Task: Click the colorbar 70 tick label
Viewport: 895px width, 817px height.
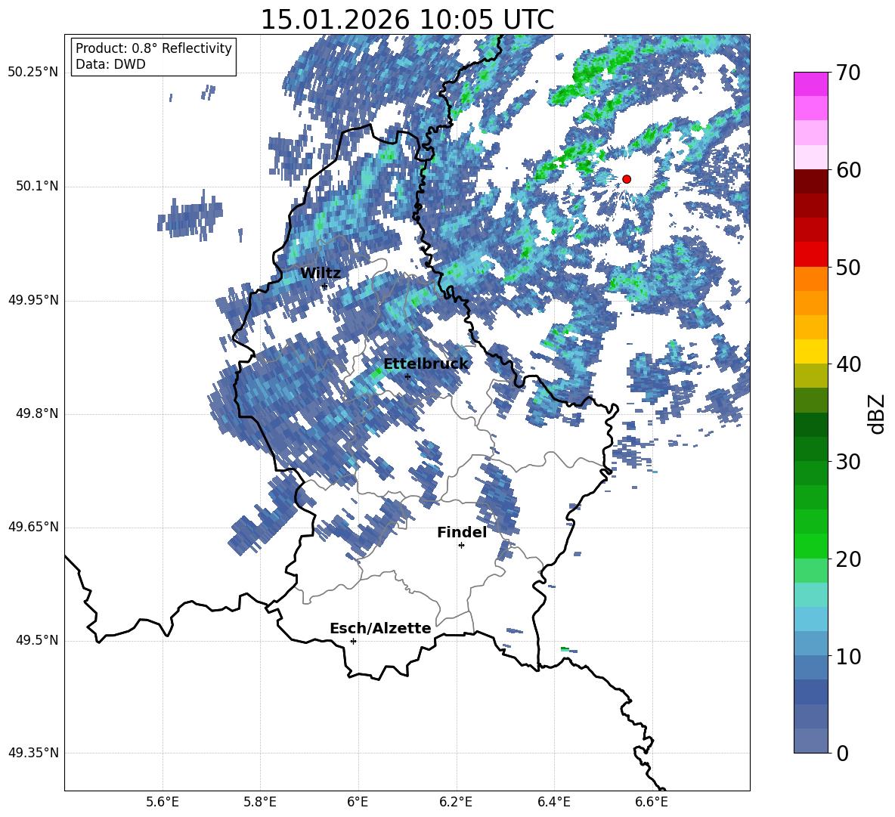Action: (848, 73)
